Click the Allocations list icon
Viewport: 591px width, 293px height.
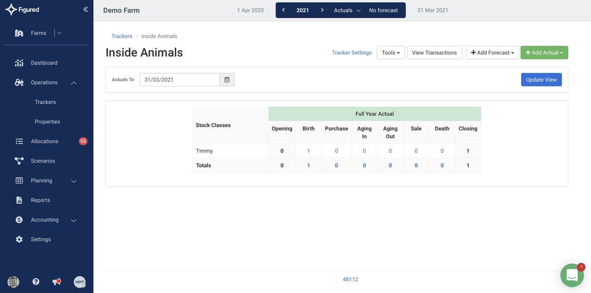[19, 141]
